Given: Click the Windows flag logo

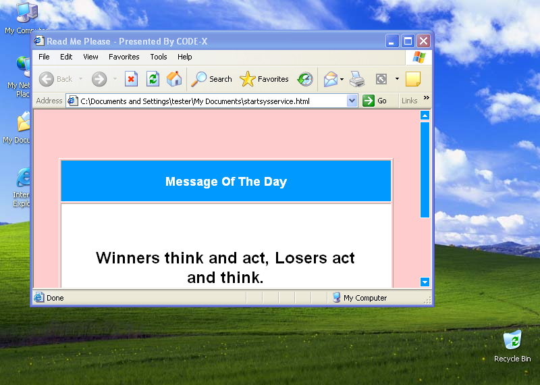Looking at the screenshot, I should (x=418, y=57).
